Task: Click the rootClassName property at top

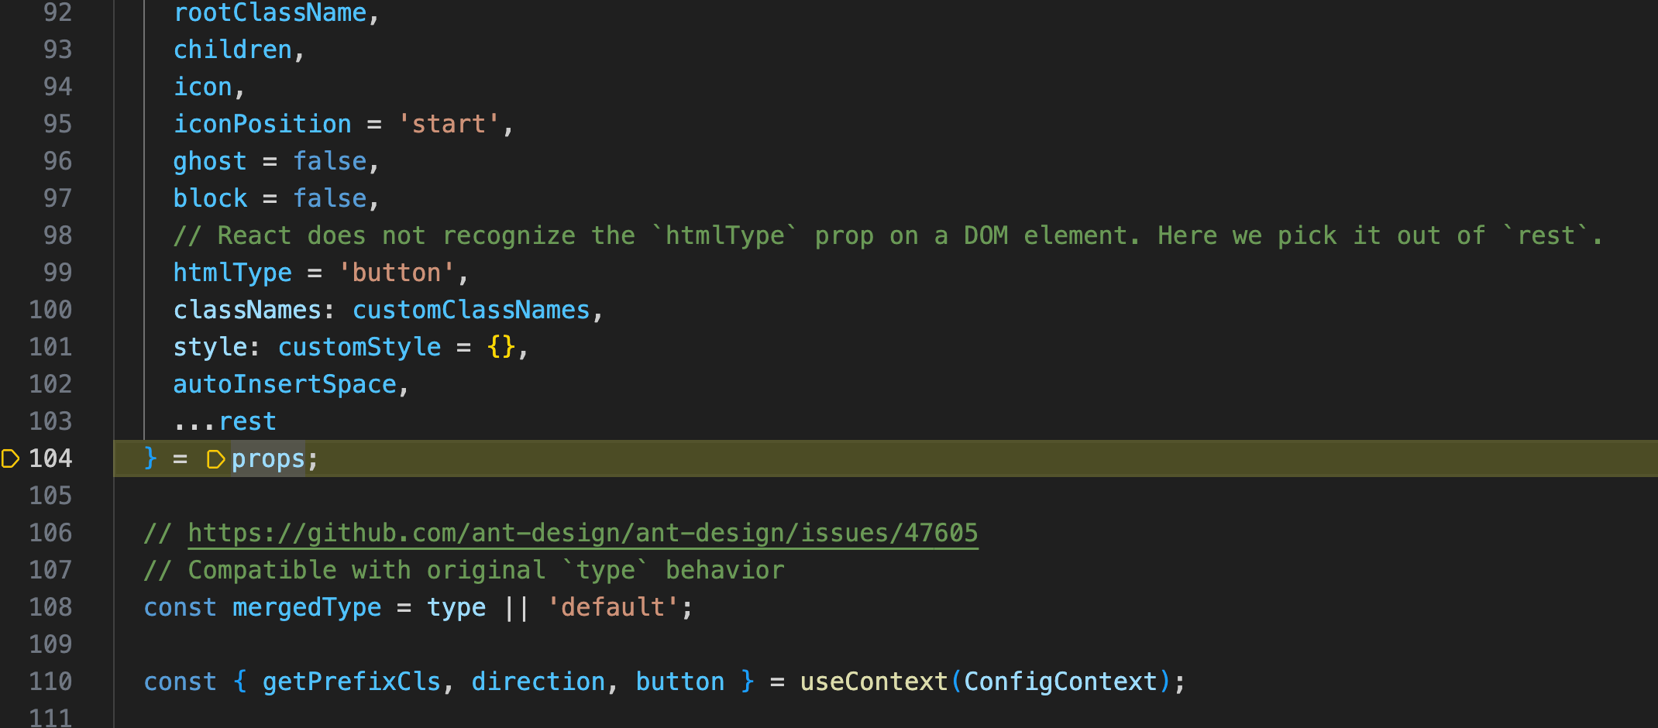Action: pos(270,12)
